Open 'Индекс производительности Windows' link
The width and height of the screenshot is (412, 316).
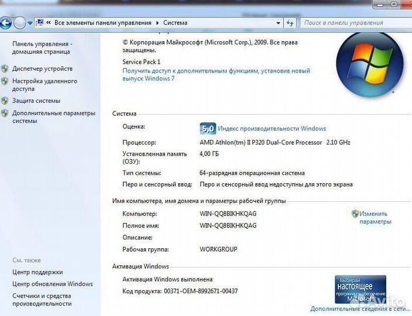click(x=272, y=128)
